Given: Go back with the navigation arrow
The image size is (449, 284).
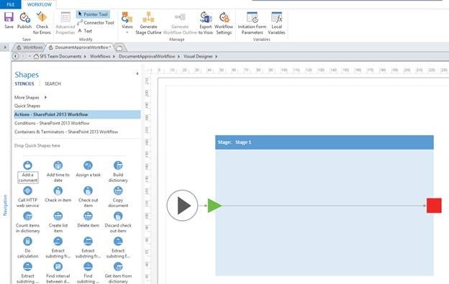Looking at the screenshot, I should click(x=15, y=56).
